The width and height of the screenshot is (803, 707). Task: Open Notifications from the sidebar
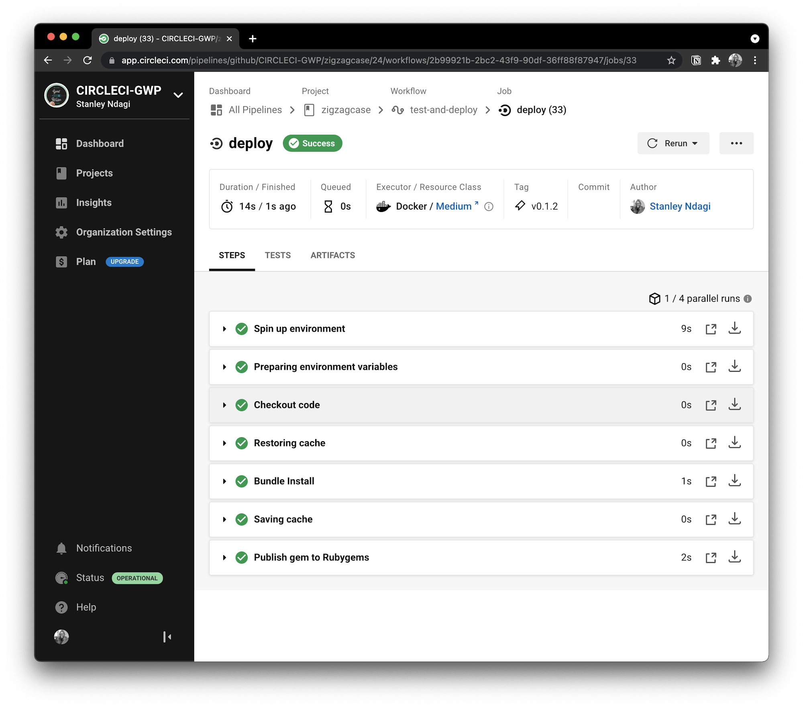[104, 548]
